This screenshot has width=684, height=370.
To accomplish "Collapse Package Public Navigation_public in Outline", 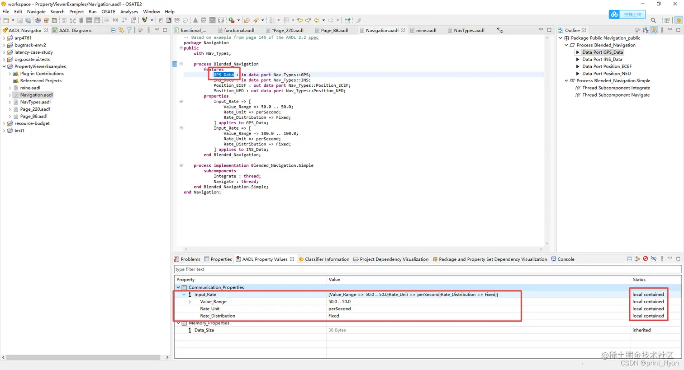I will tap(560, 38).
